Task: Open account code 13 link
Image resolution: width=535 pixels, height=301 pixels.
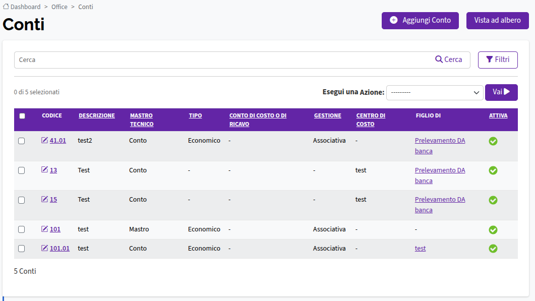Action: [53, 170]
